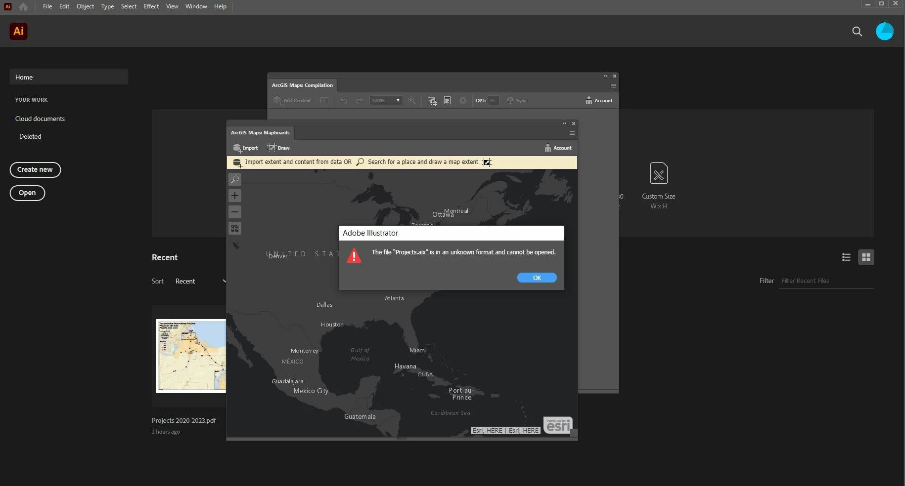Open the Mapboards panel hamburger menu
The image size is (905, 486).
click(x=572, y=133)
